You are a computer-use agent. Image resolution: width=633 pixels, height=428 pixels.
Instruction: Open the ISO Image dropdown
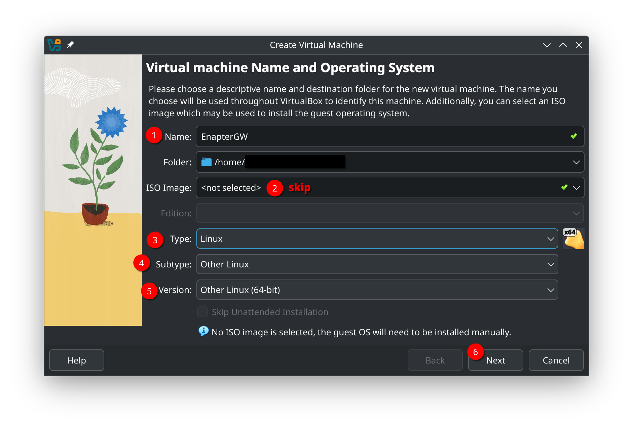click(x=576, y=187)
